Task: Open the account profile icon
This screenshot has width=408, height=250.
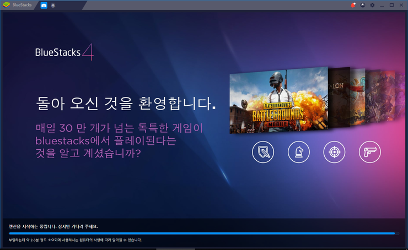Action: click(x=362, y=5)
